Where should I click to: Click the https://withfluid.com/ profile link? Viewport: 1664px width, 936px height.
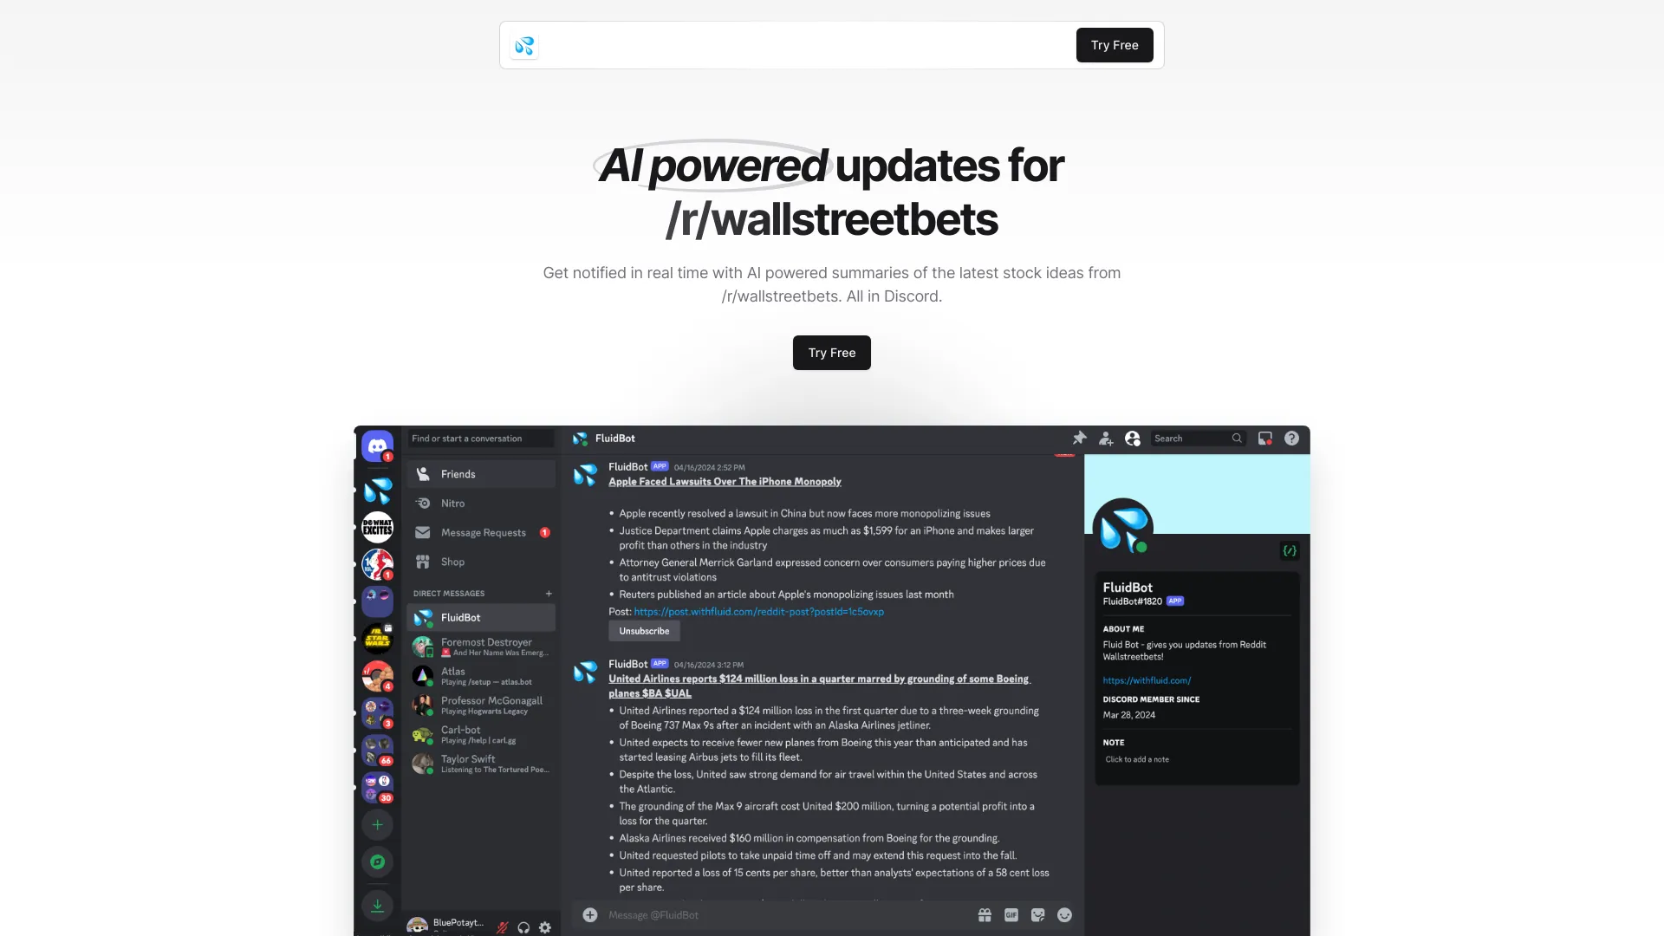pyautogui.click(x=1147, y=679)
